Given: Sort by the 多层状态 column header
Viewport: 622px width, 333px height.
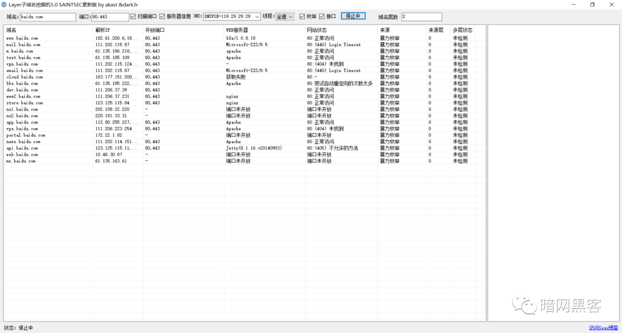Looking at the screenshot, I should tap(462, 30).
